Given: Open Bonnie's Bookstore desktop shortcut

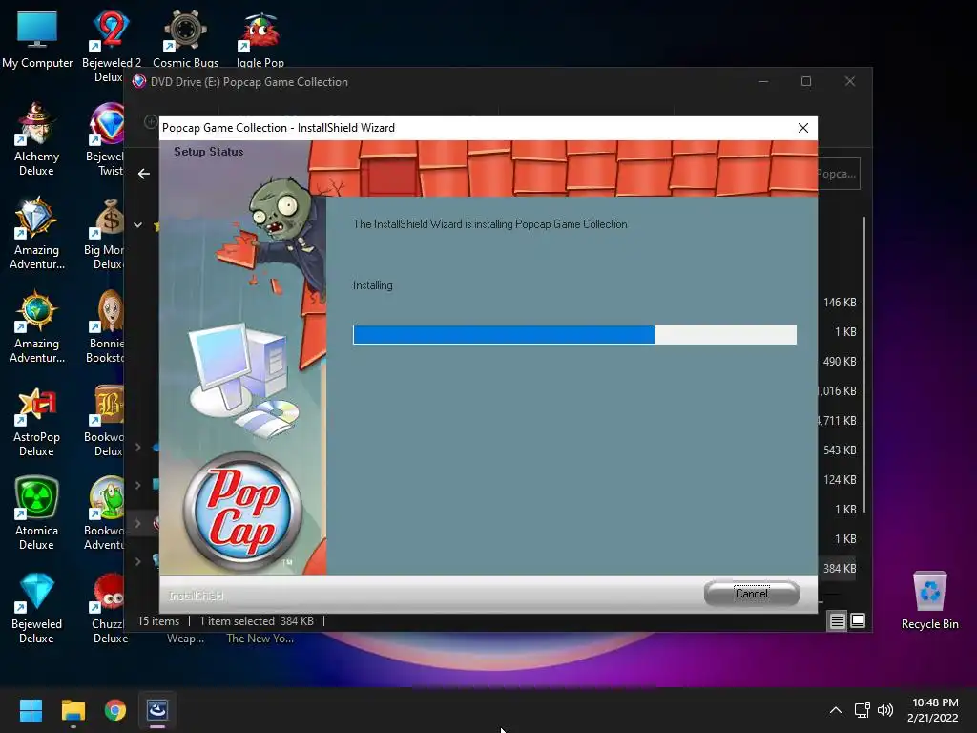Looking at the screenshot, I should coord(107,325).
